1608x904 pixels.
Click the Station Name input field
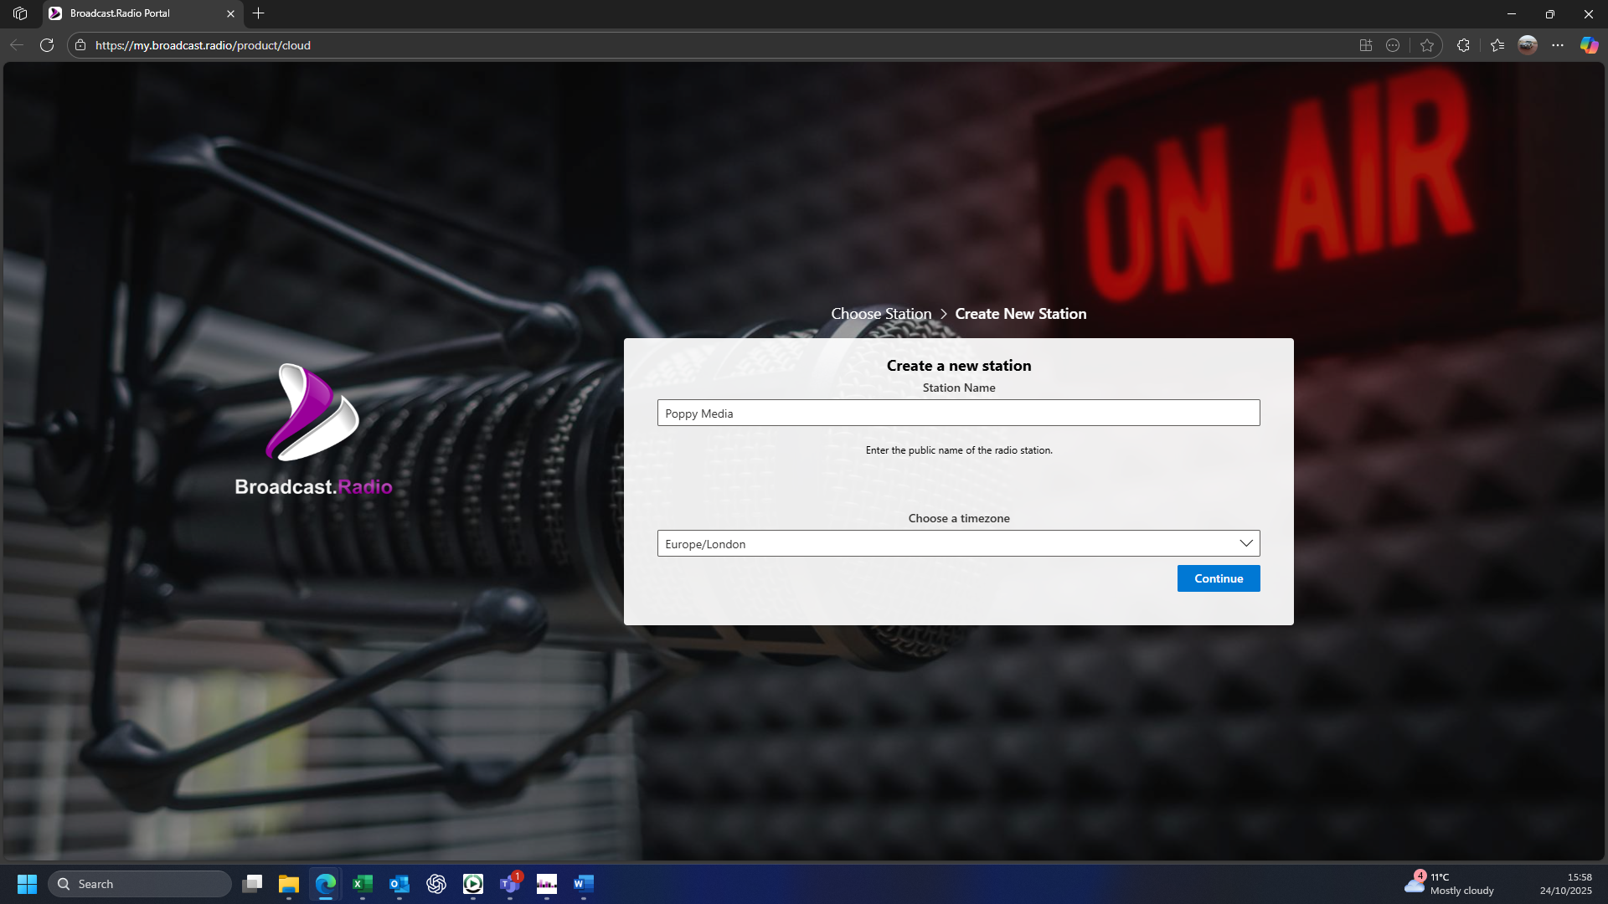click(x=958, y=413)
